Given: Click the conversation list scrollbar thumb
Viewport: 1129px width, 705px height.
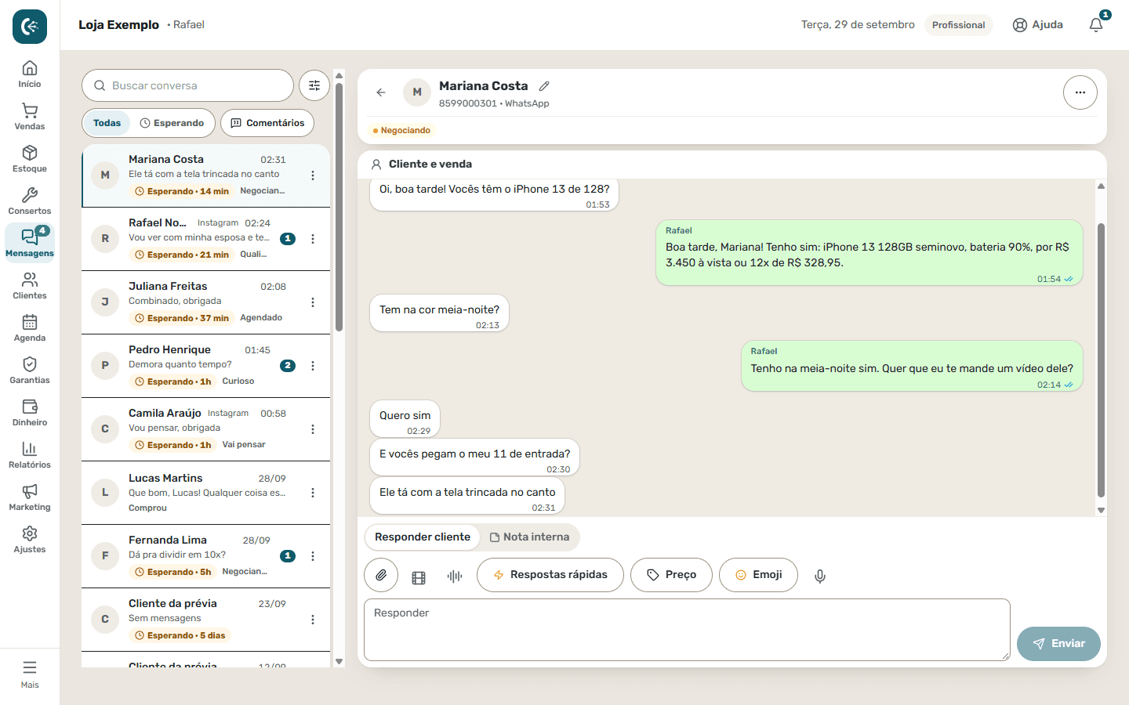Looking at the screenshot, I should click(x=339, y=207).
